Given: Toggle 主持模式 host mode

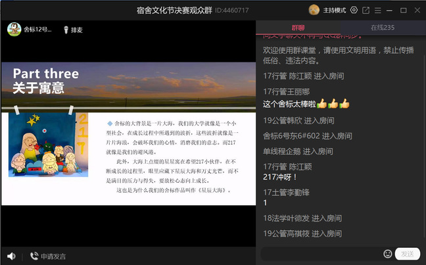Looking at the screenshot, I should (335, 10).
